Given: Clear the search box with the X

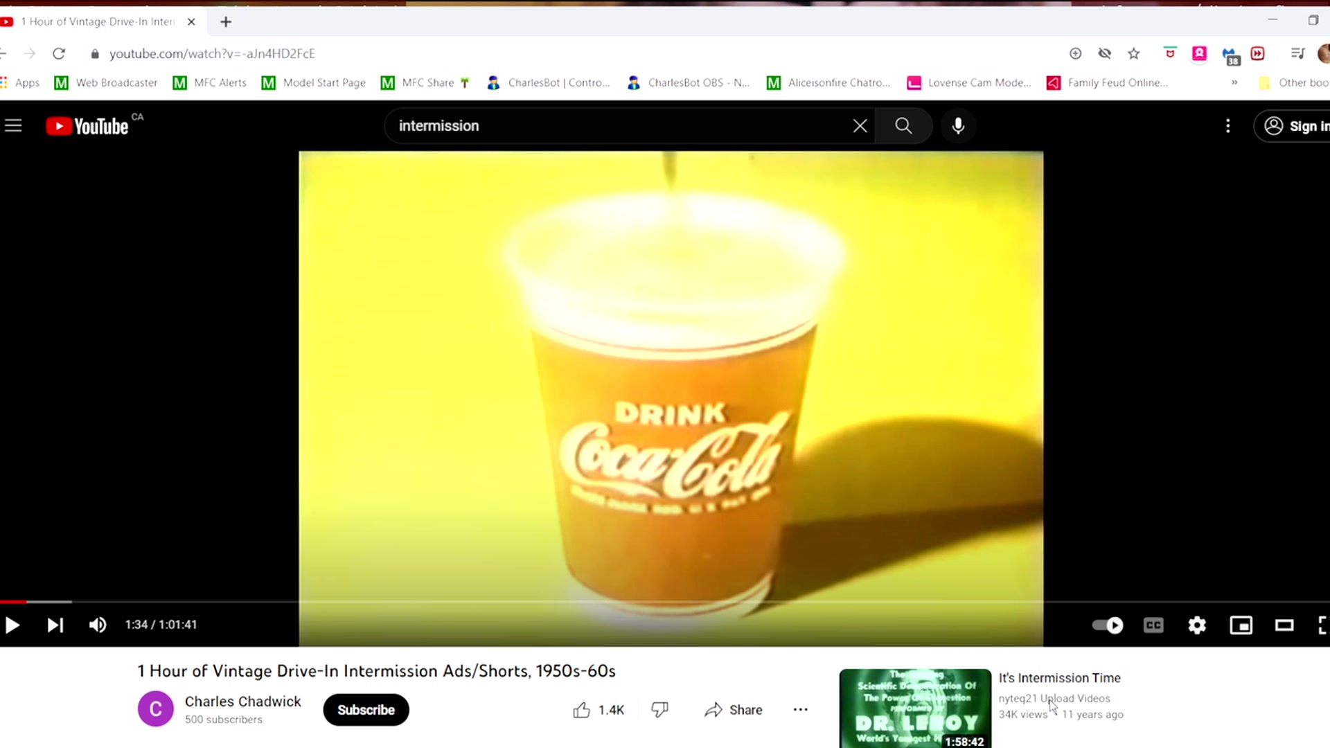Looking at the screenshot, I should click(x=860, y=126).
